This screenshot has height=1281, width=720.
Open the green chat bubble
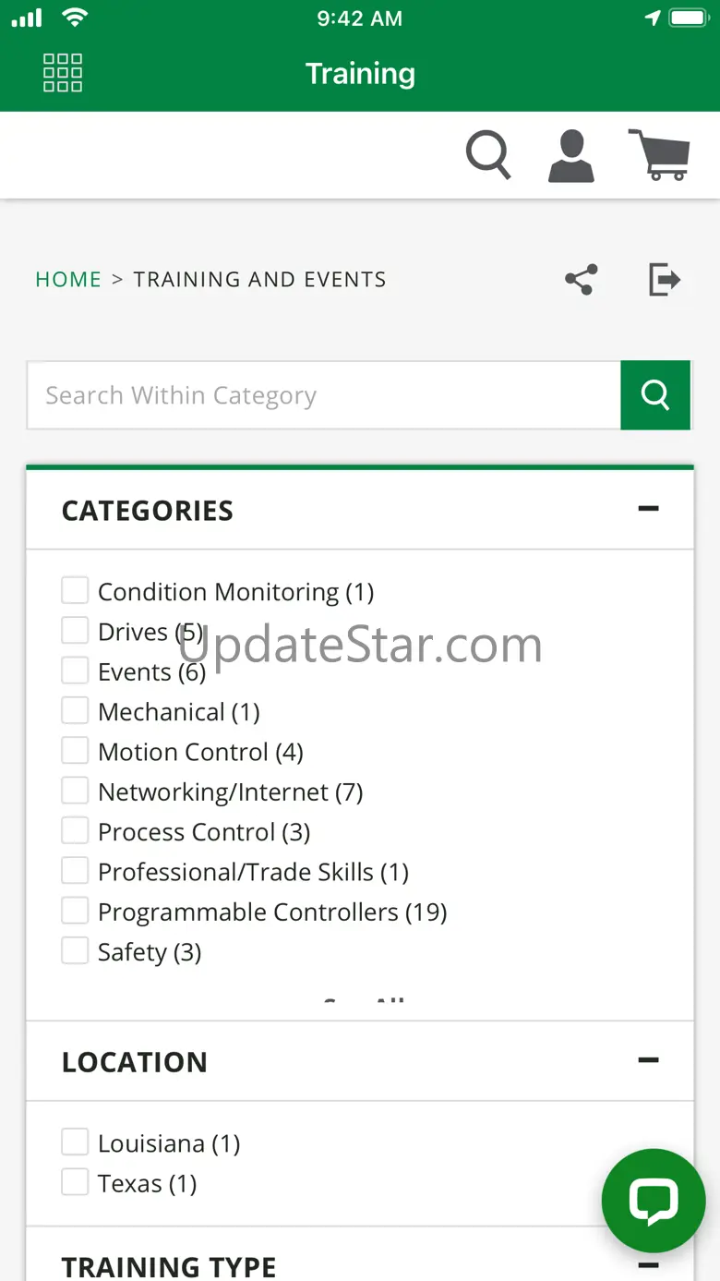[654, 1201]
